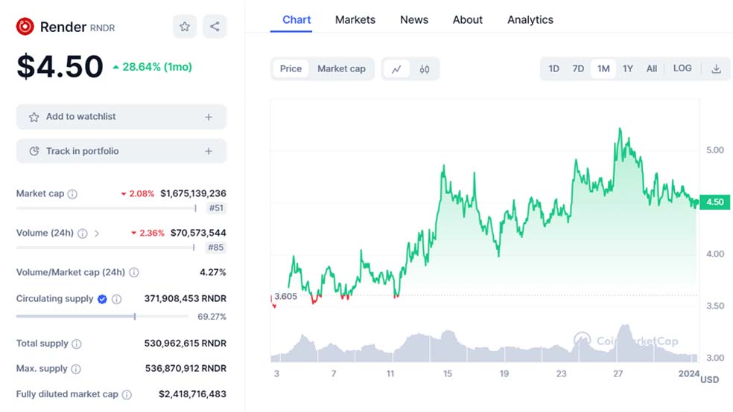
Task: Open the Chart tab
Action: click(x=296, y=19)
